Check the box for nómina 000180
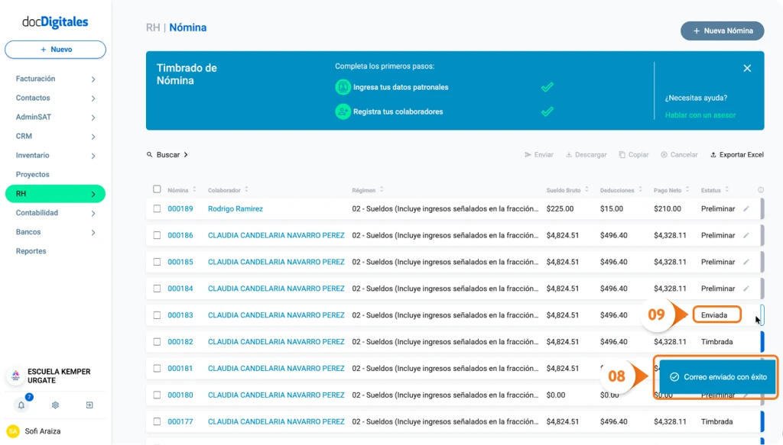The height and width of the screenshot is (445, 783). 157,395
